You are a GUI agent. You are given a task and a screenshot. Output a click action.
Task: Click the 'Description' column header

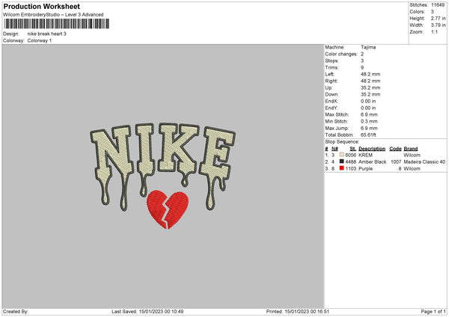[x=372, y=149]
